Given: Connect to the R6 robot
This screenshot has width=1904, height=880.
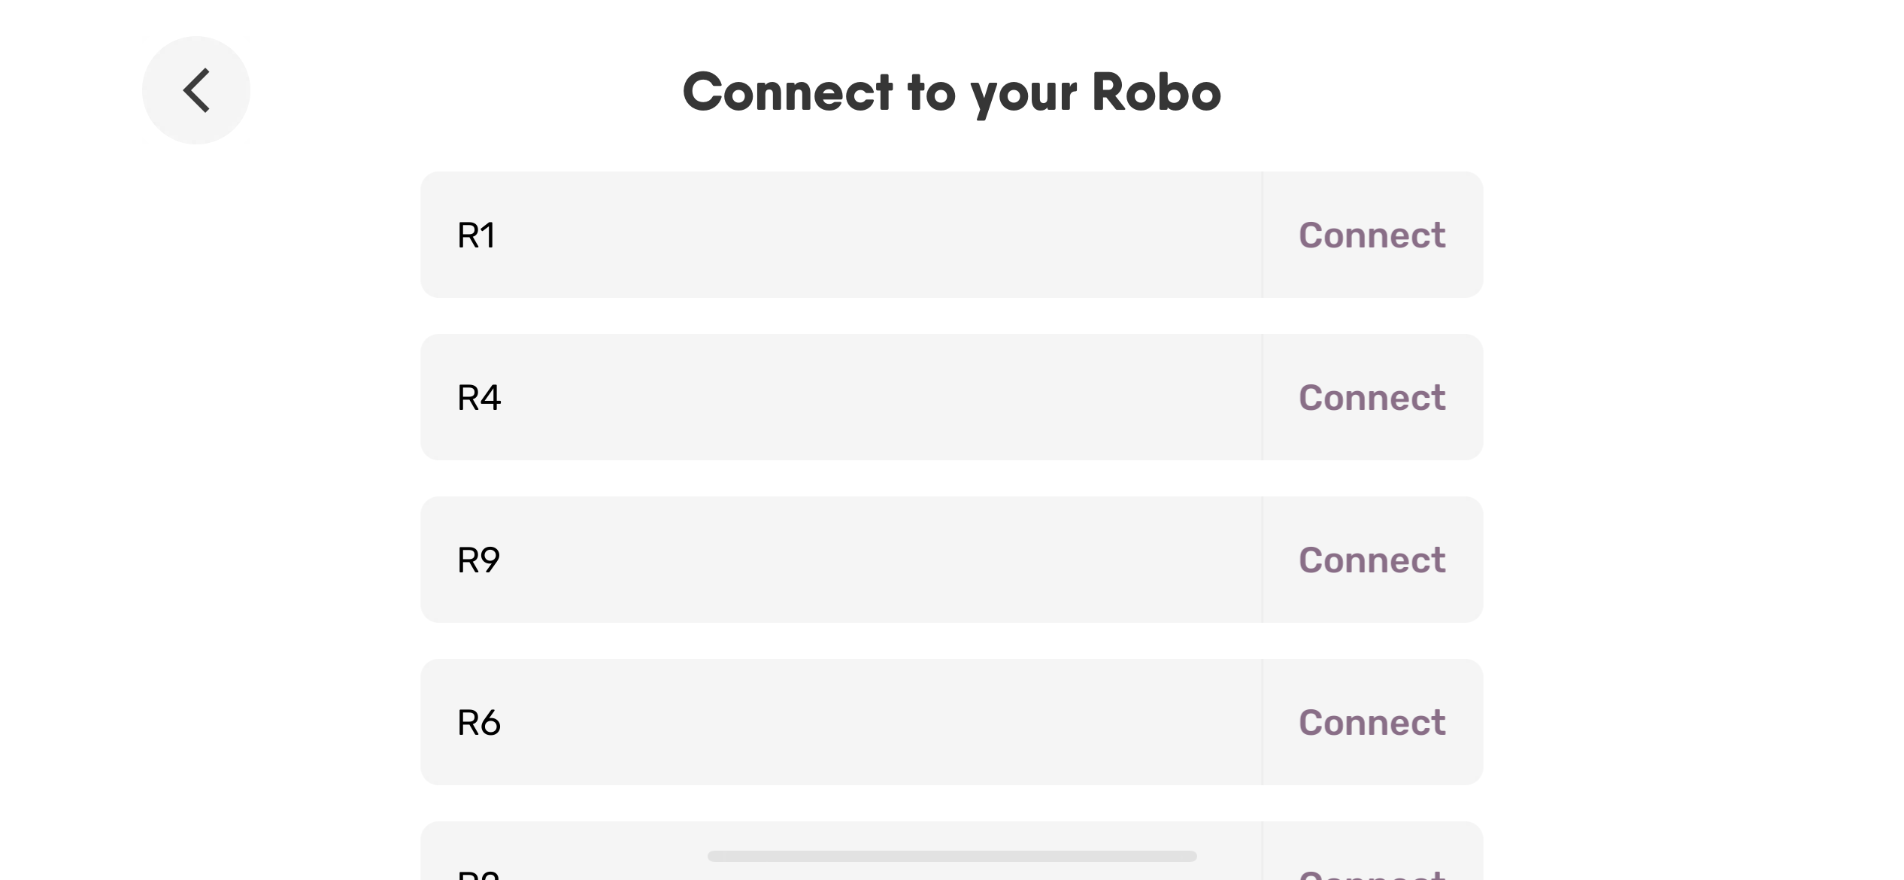Looking at the screenshot, I should 1372,722.
